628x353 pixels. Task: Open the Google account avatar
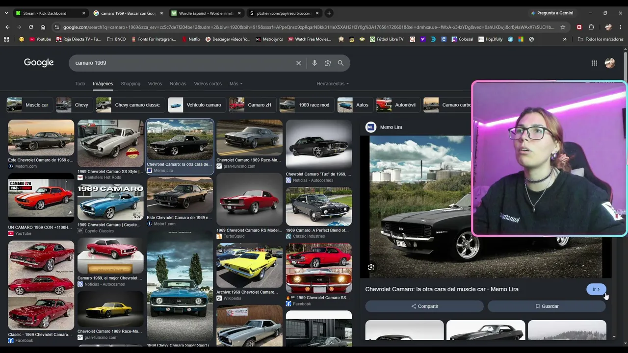click(610, 63)
